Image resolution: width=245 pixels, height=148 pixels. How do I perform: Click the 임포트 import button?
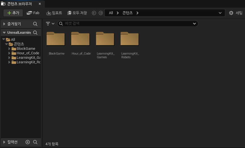coord(54,13)
